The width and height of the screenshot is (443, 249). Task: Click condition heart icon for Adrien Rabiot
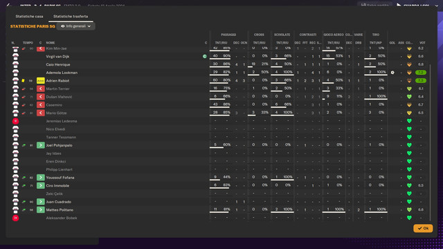pyautogui.click(x=409, y=81)
